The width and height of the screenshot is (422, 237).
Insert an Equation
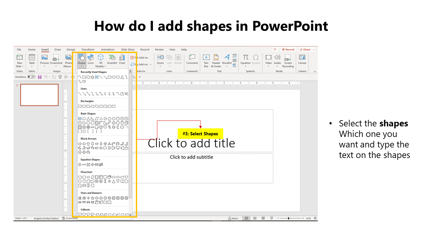coord(246,61)
